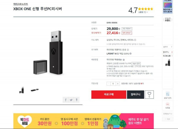Share product on Facebook
178x129 pixels.
(x=66, y=100)
